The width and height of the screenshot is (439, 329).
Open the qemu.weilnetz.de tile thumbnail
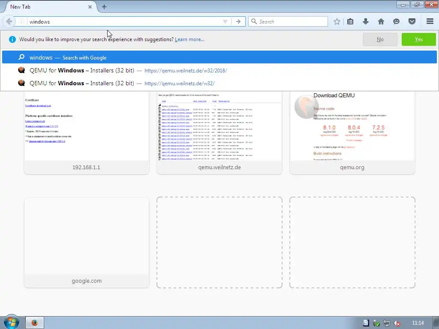[219, 126]
